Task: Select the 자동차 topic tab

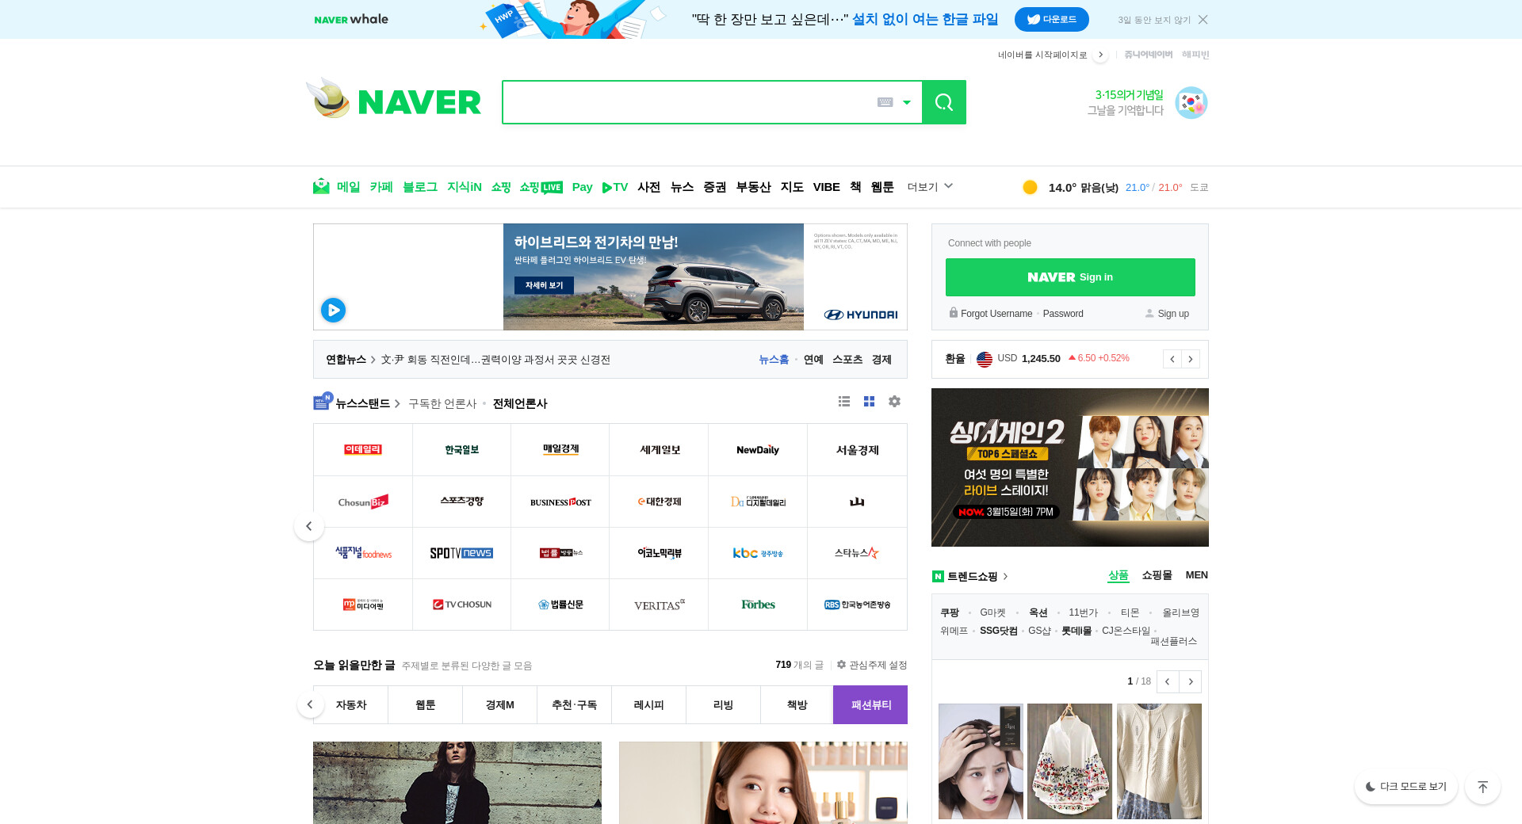Action: pyautogui.click(x=351, y=704)
